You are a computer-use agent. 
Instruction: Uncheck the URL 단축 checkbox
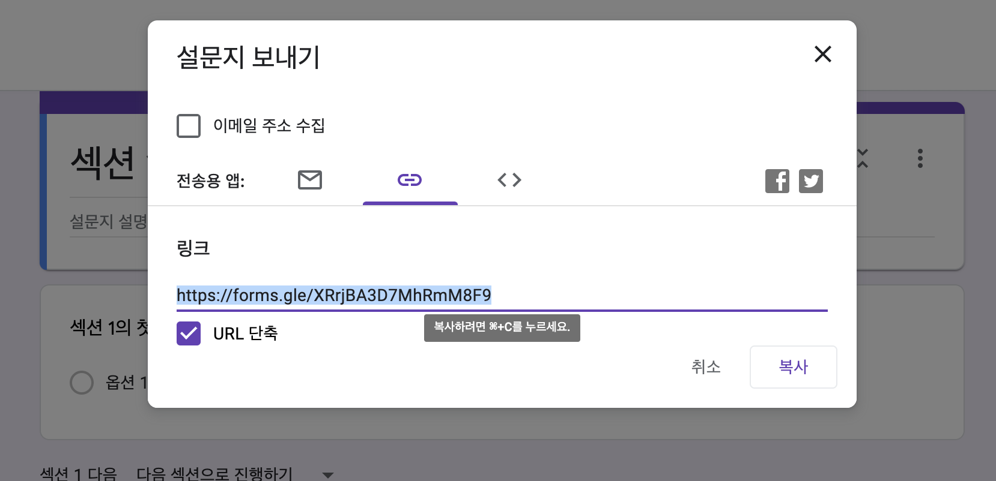coord(189,333)
